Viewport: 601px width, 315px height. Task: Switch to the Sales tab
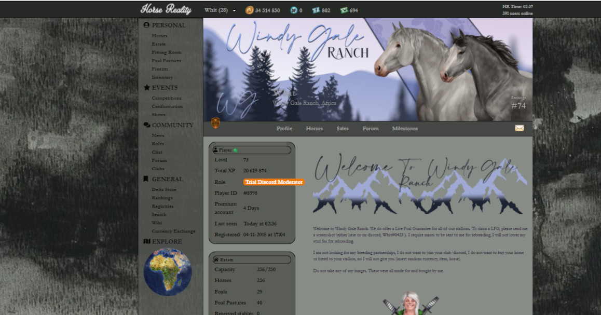coord(342,128)
